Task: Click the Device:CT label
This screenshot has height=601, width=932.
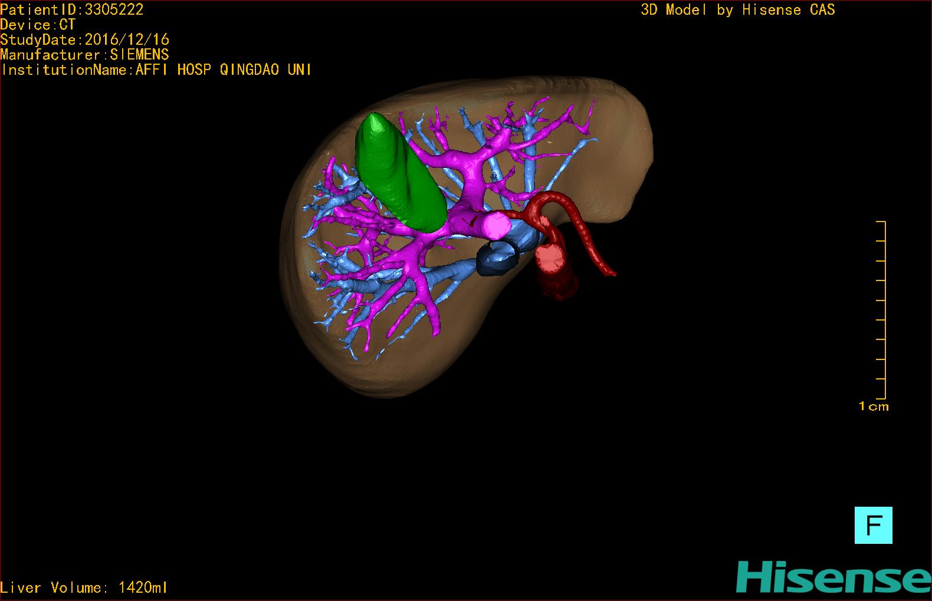Action: (x=38, y=25)
